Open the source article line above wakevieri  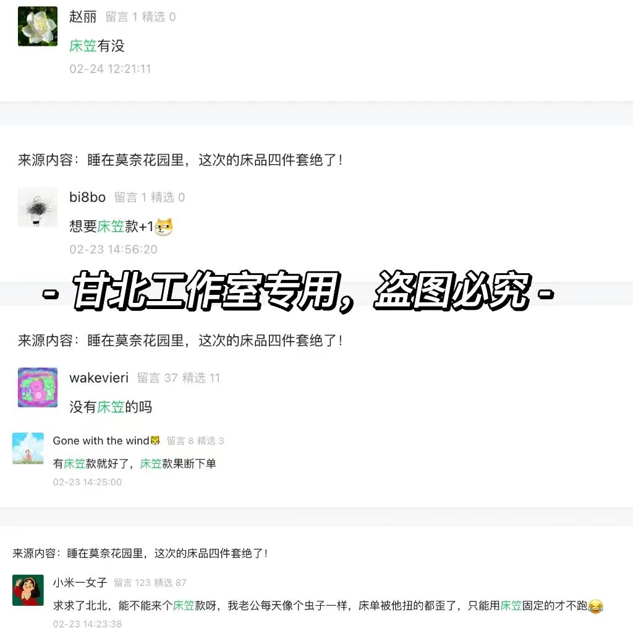click(180, 341)
